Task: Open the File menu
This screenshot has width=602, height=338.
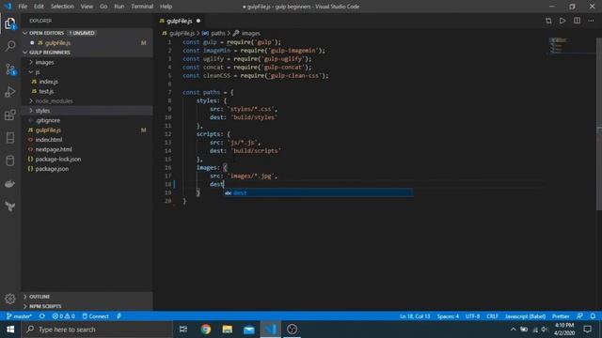Action: click(x=23, y=7)
